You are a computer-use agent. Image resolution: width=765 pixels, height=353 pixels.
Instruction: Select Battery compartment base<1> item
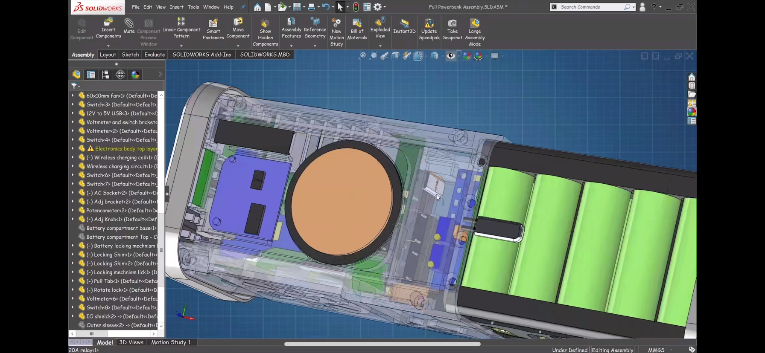tap(121, 228)
